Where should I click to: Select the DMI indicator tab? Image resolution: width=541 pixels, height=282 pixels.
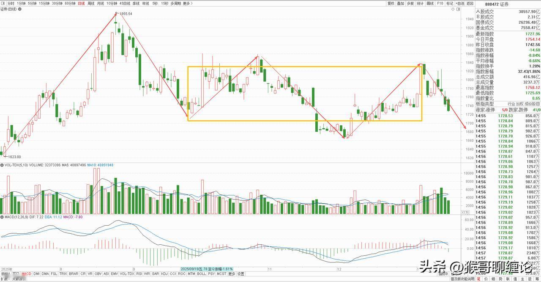click(37, 274)
